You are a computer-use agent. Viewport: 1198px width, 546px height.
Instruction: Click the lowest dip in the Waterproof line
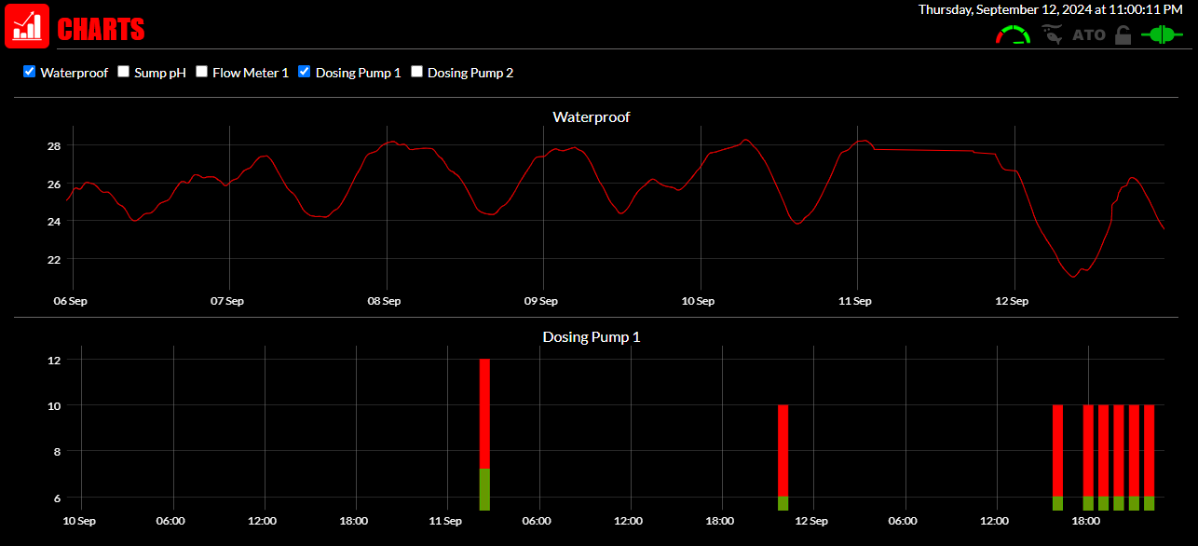[x=1073, y=276]
